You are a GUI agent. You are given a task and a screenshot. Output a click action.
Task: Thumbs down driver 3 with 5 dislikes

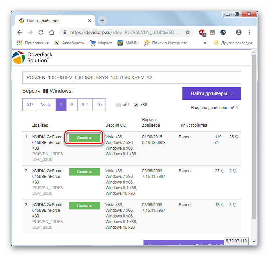click(x=234, y=205)
